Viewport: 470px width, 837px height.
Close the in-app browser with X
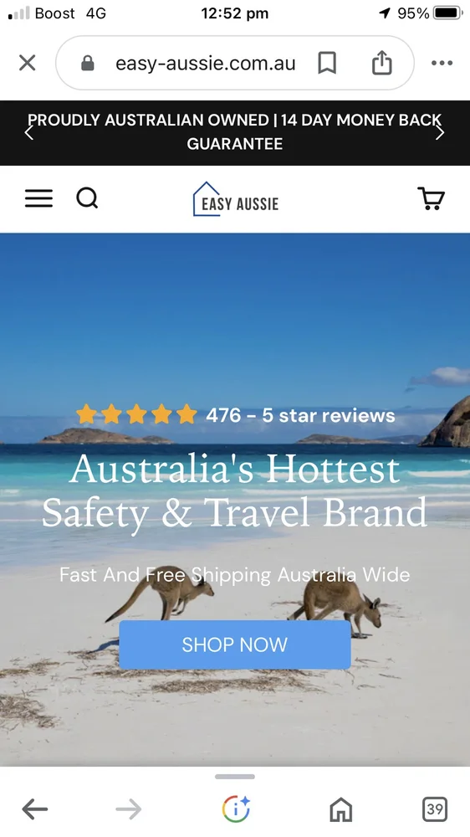pos(28,63)
